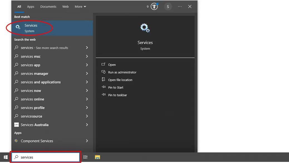Open the three-dot options menu
This screenshot has height=163, width=289.
click(180, 7)
